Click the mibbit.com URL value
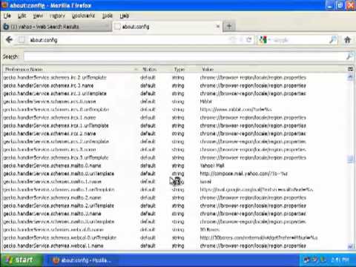The width and height of the screenshot is (356, 267). [236, 110]
